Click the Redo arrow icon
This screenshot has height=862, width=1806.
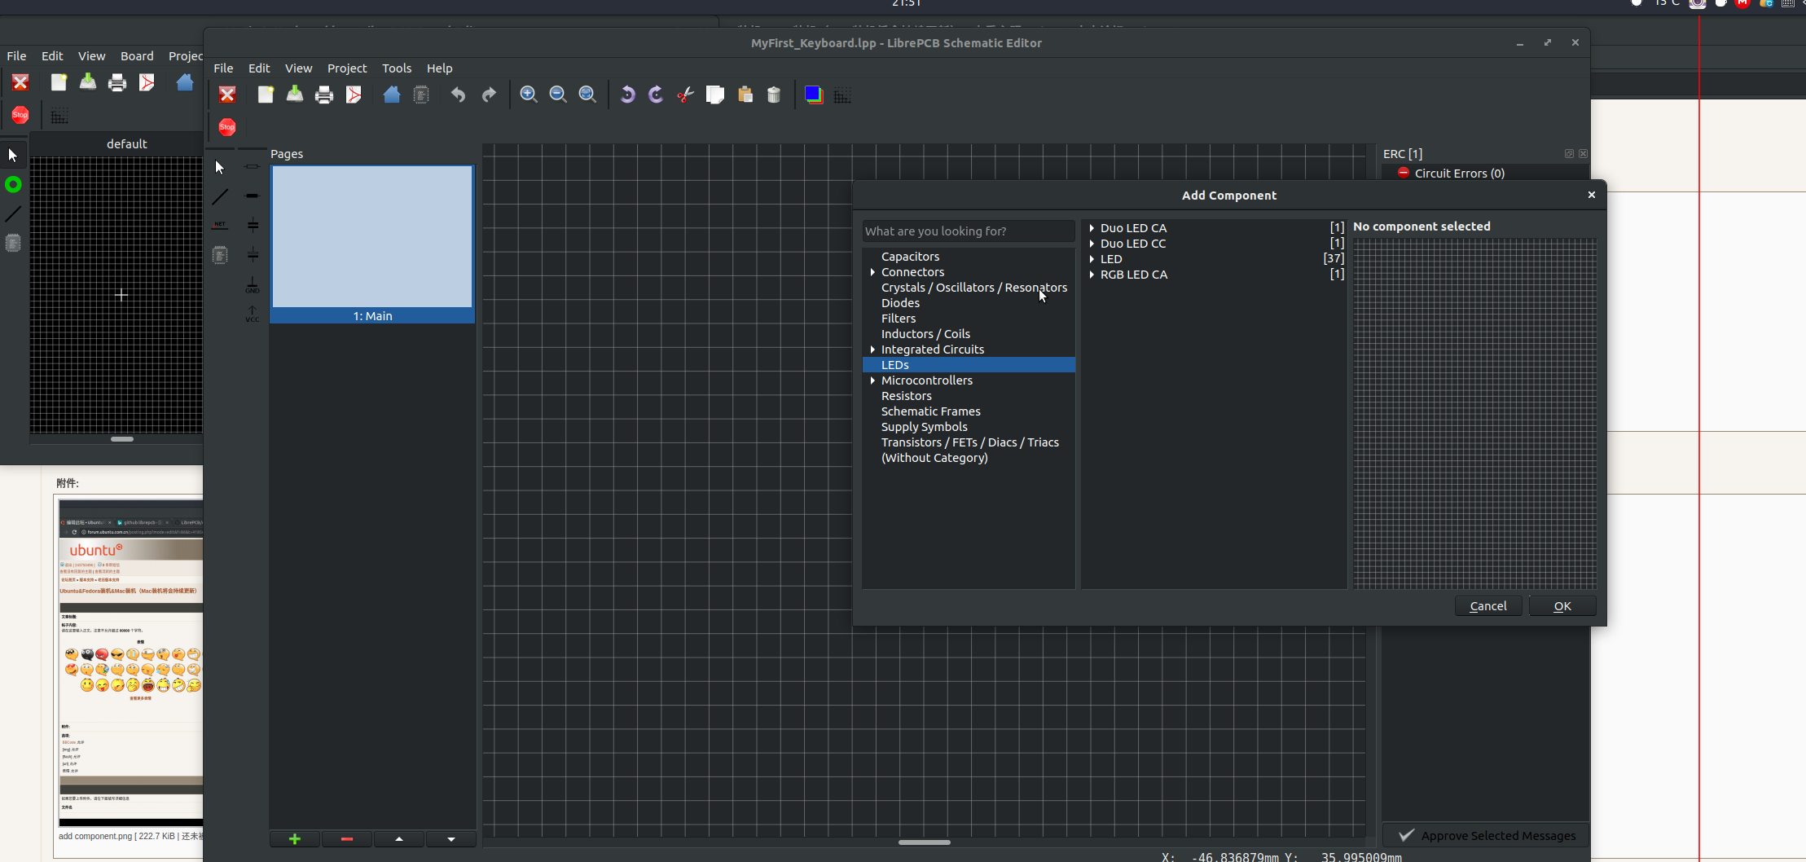489,95
